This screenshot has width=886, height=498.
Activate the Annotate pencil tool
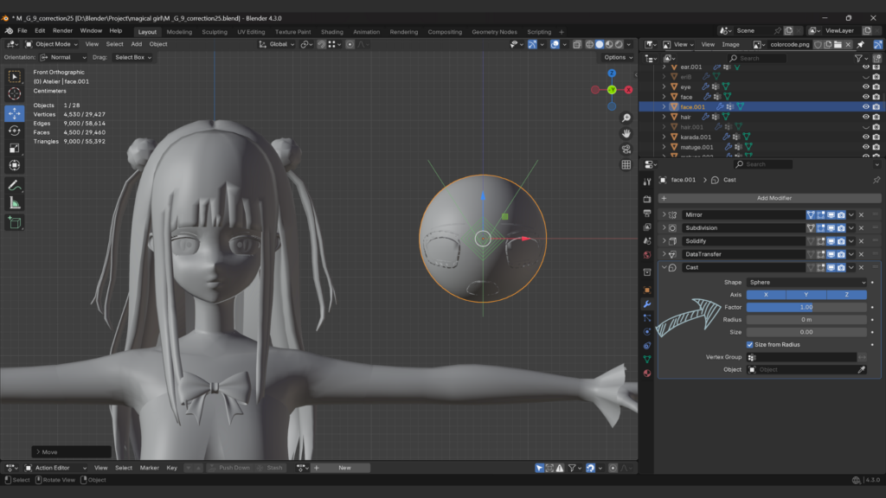coord(15,185)
